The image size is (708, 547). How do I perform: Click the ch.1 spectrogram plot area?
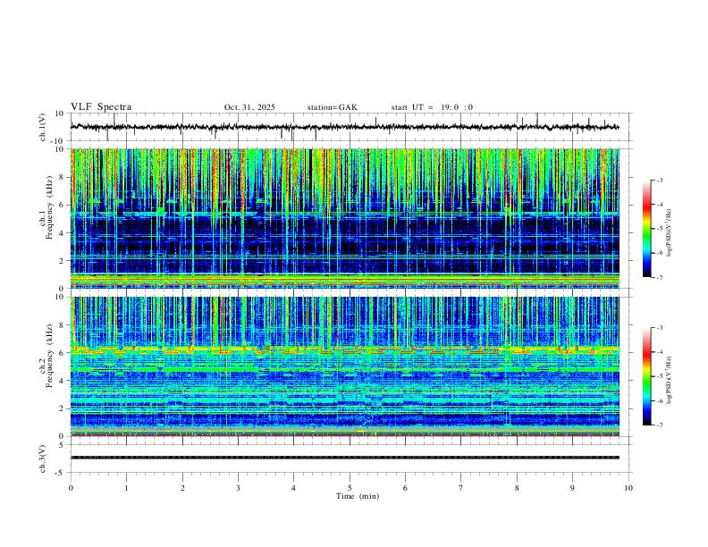(344, 218)
